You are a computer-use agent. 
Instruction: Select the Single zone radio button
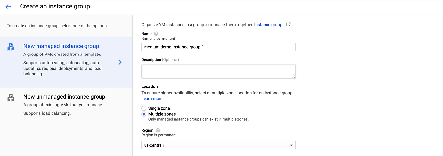[x=144, y=108]
